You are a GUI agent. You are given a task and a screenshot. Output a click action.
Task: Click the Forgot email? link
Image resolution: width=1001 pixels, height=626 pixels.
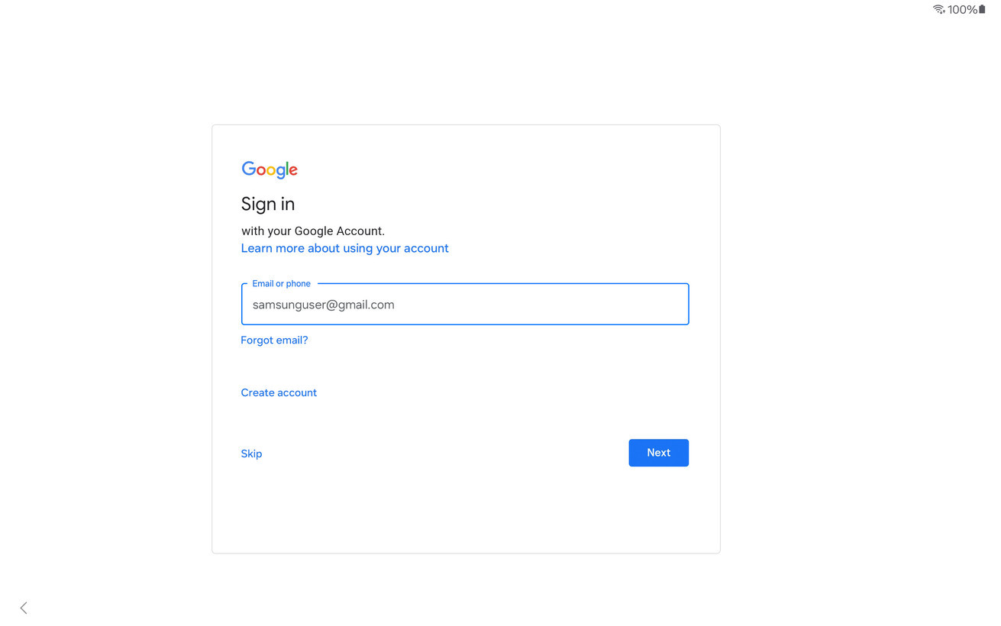tap(274, 340)
